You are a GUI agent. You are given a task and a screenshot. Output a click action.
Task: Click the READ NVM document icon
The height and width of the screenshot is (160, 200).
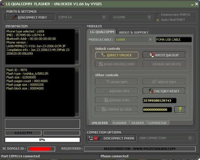108,82
